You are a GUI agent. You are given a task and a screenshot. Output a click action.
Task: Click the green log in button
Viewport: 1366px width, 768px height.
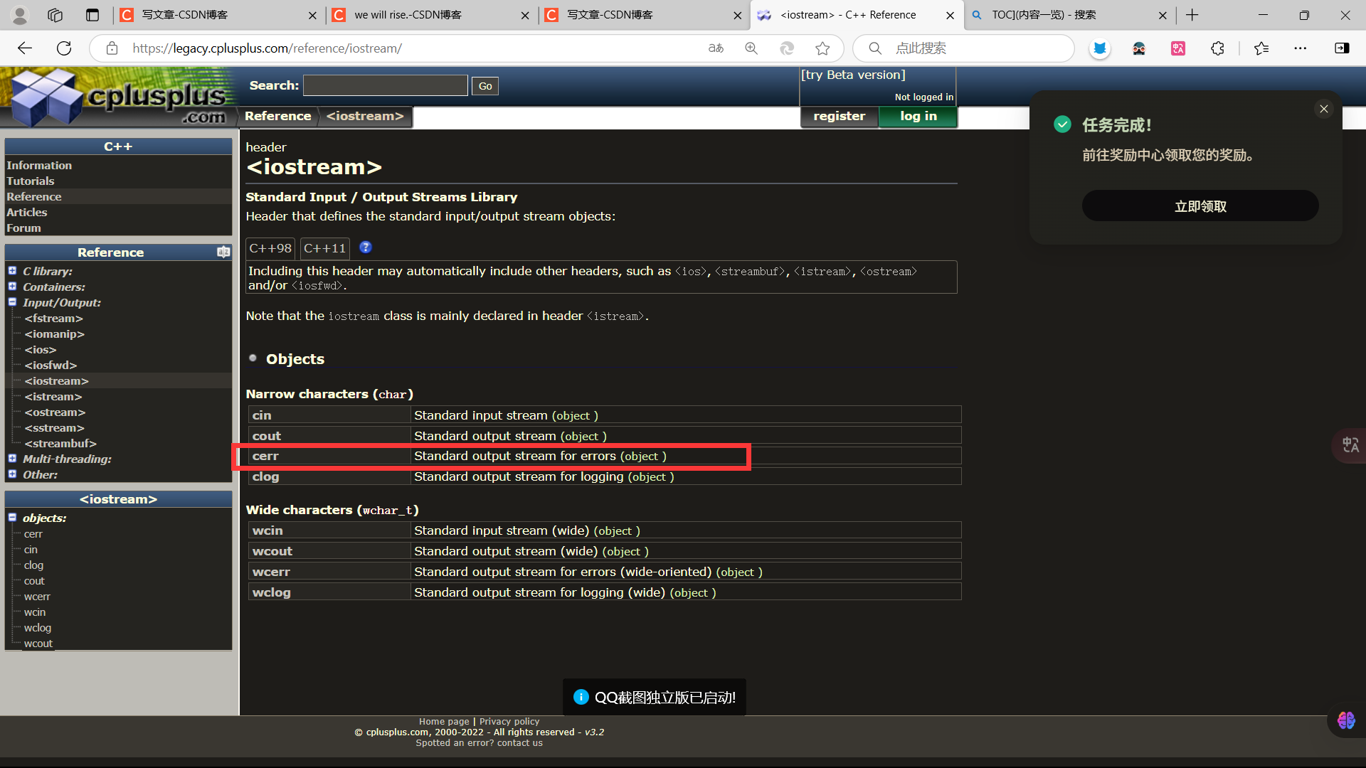click(918, 117)
